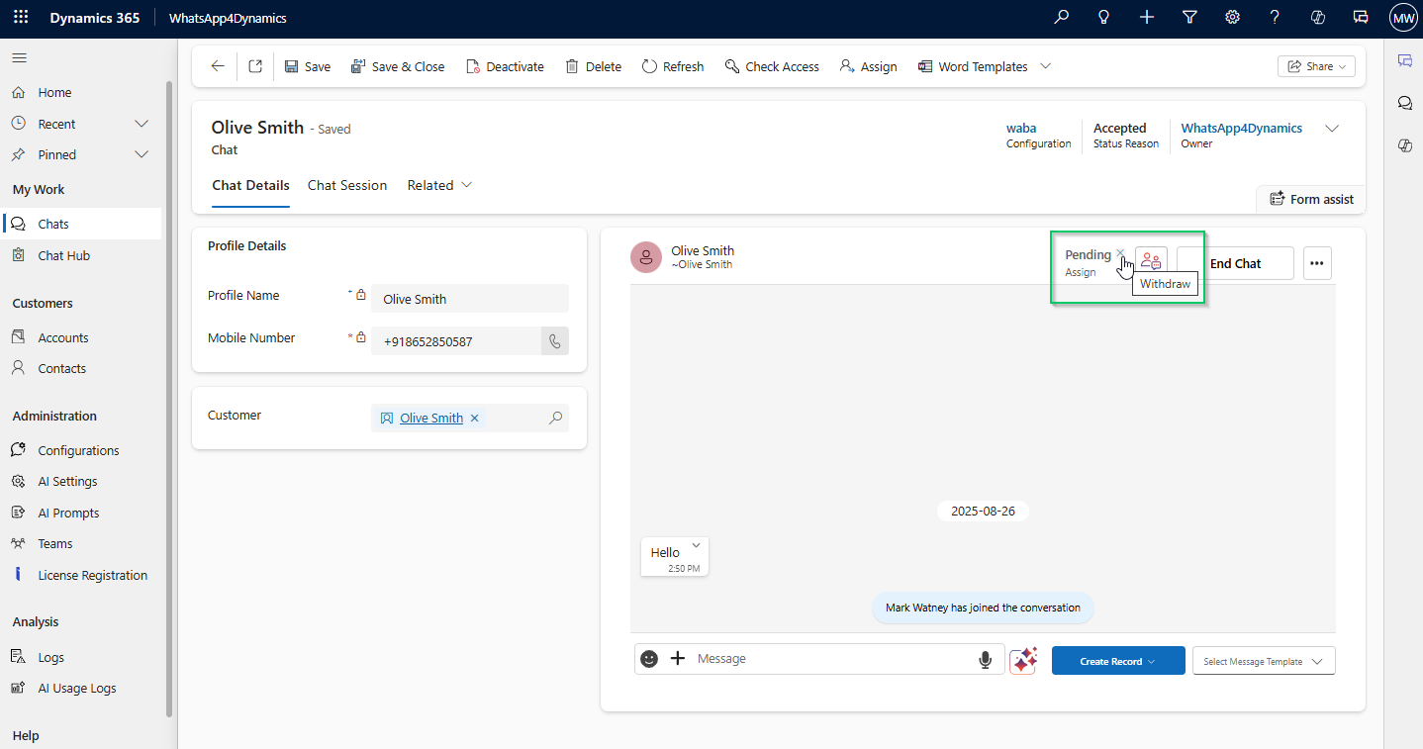Open the app launcher waffle icon
1423x749 pixels.
(x=21, y=18)
